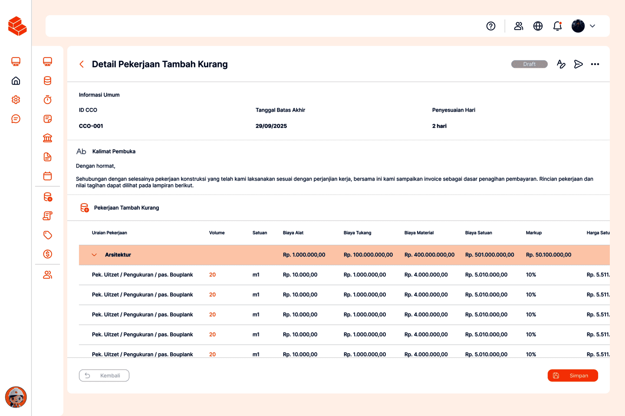This screenshot has height=416, width=625.
Task: Go back using the header chevron
Action: coord(82,64)
